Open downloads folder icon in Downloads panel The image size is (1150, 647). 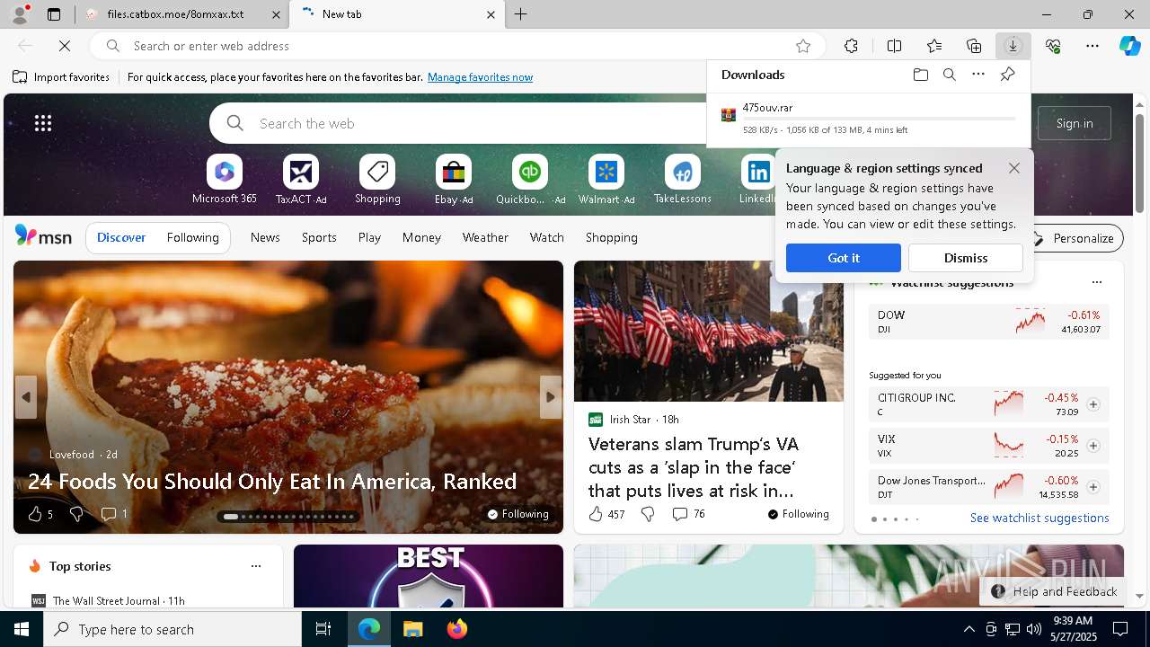(x=920, y=75)
